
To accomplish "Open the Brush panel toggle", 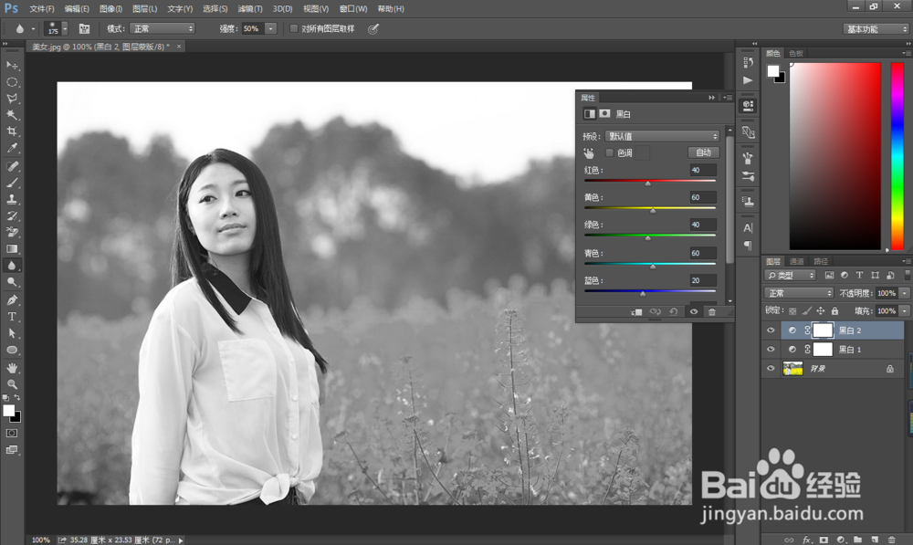I will click(84, 28).
